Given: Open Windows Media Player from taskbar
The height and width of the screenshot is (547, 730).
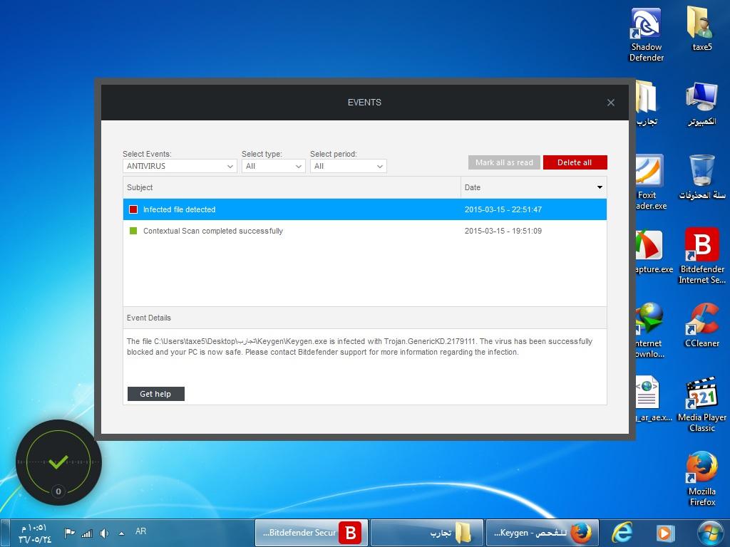Looking at the screenshot, I should click(x=665, y=533).
